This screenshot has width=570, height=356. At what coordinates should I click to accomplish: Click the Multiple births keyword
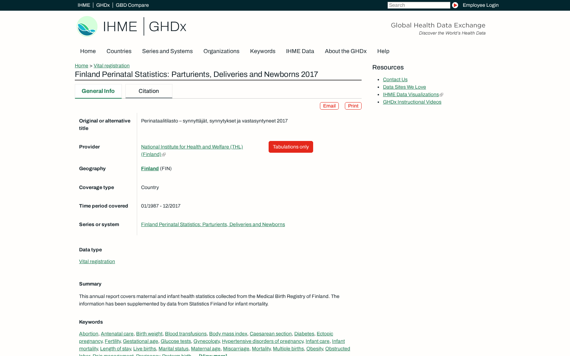288,349
